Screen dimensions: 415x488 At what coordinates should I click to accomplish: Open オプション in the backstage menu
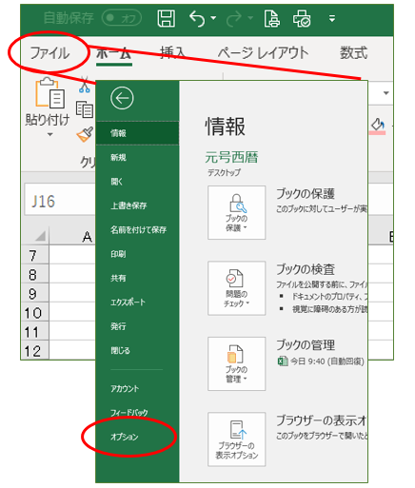pos(137,437)
